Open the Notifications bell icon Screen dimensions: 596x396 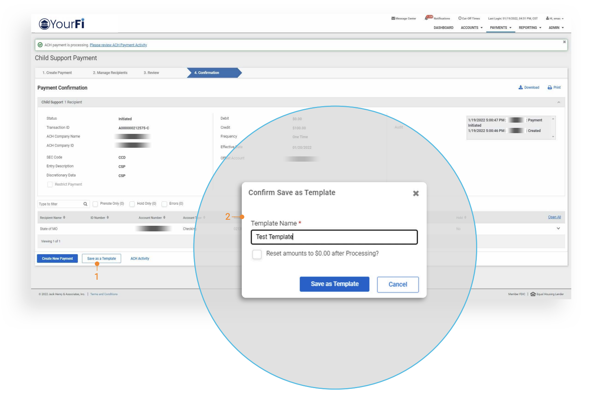[x=427, y=18]
